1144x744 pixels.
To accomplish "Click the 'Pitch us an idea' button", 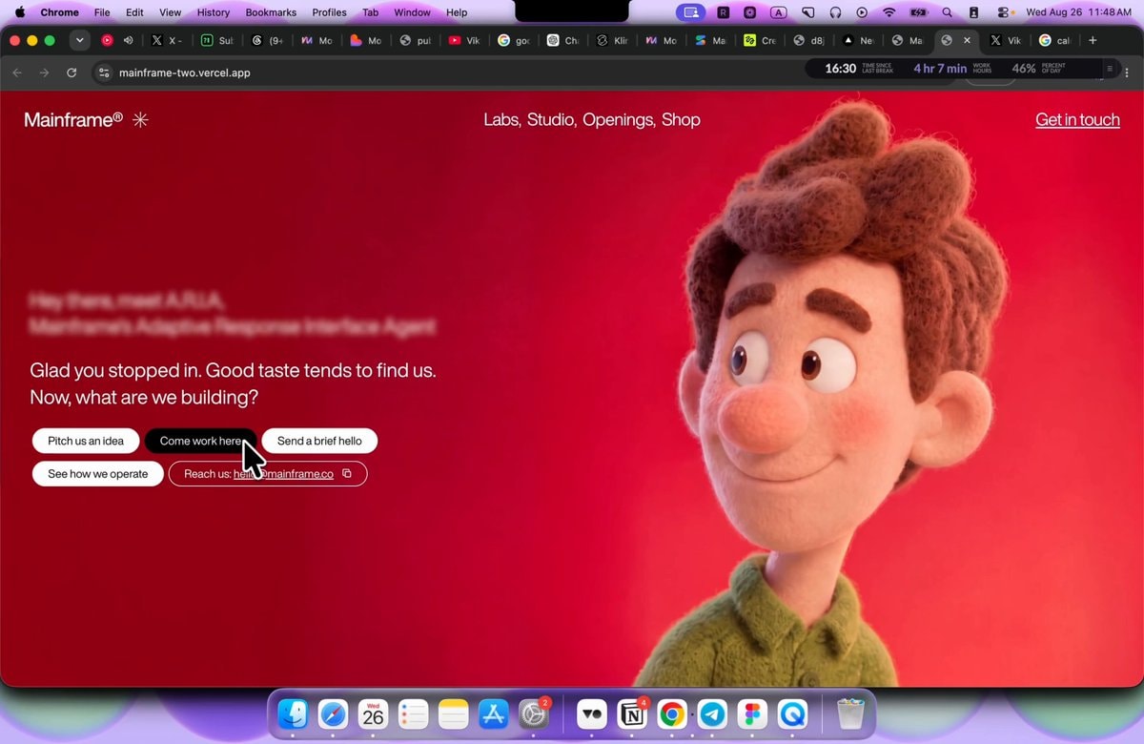I will pyautogui.click(x=86, y=441).
